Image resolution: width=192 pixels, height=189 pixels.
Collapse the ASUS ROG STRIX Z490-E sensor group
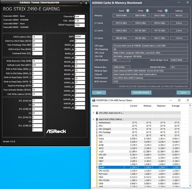pos(94,119)
